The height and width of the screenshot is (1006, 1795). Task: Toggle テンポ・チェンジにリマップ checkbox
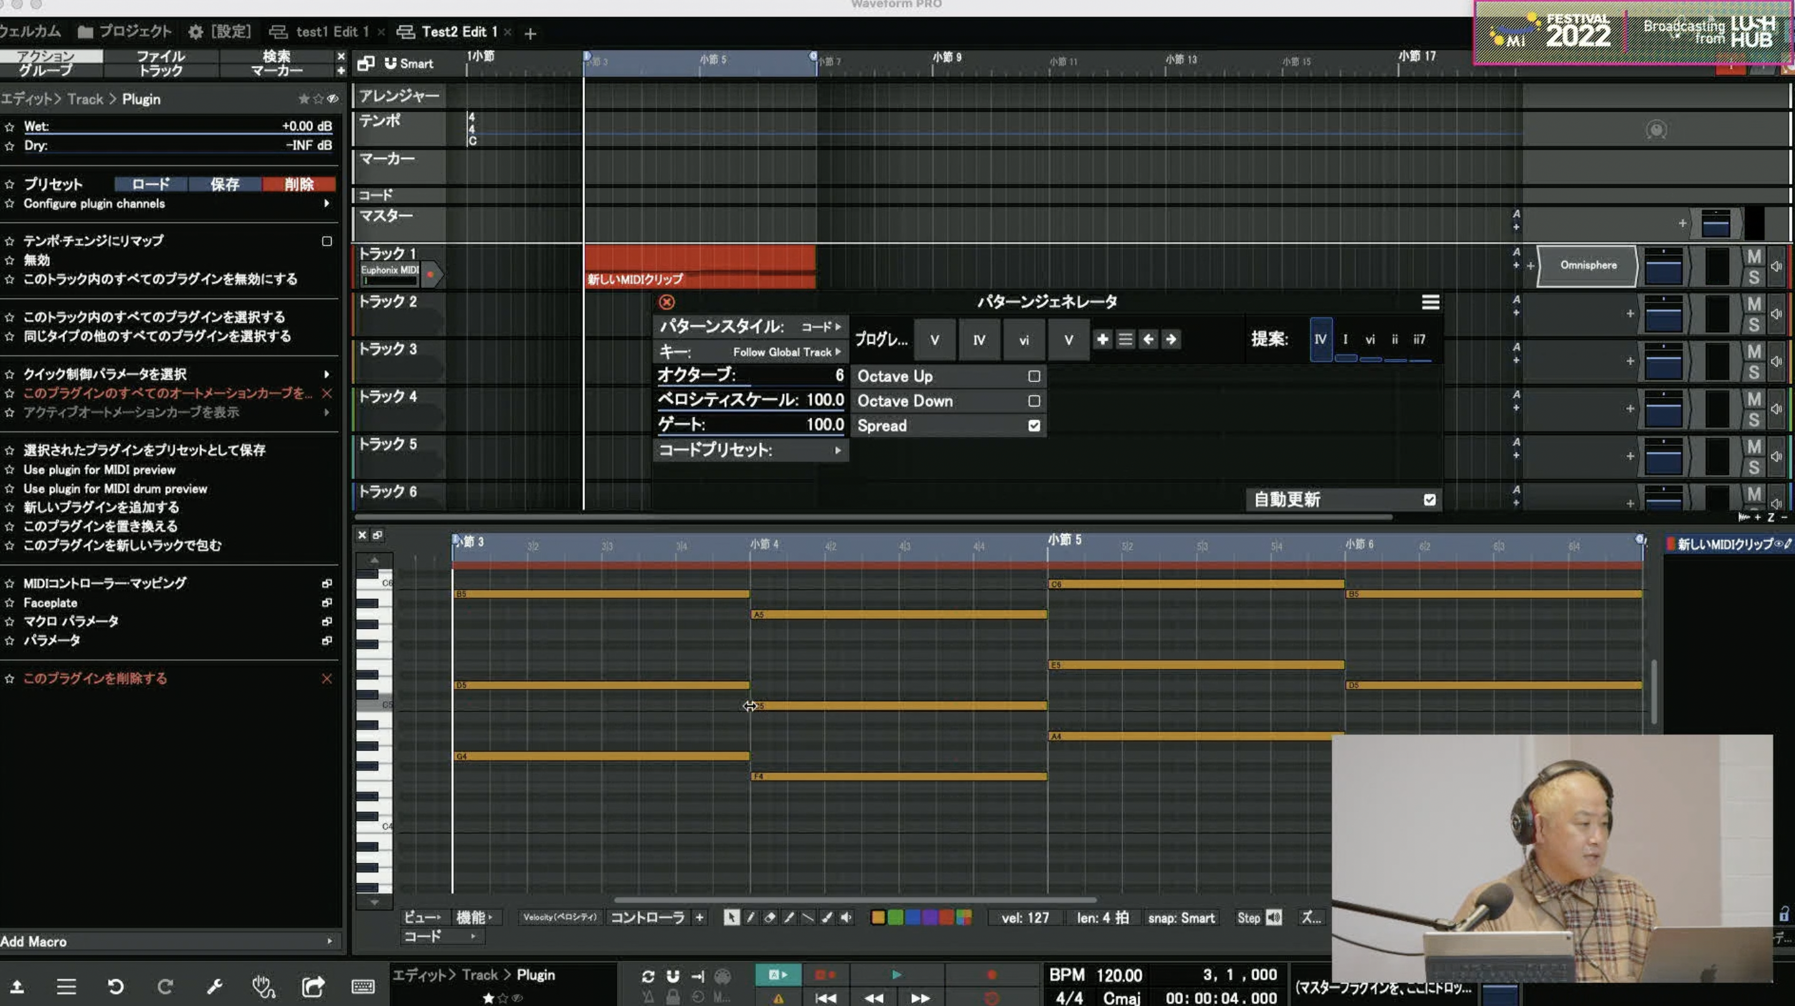point(326,241)
